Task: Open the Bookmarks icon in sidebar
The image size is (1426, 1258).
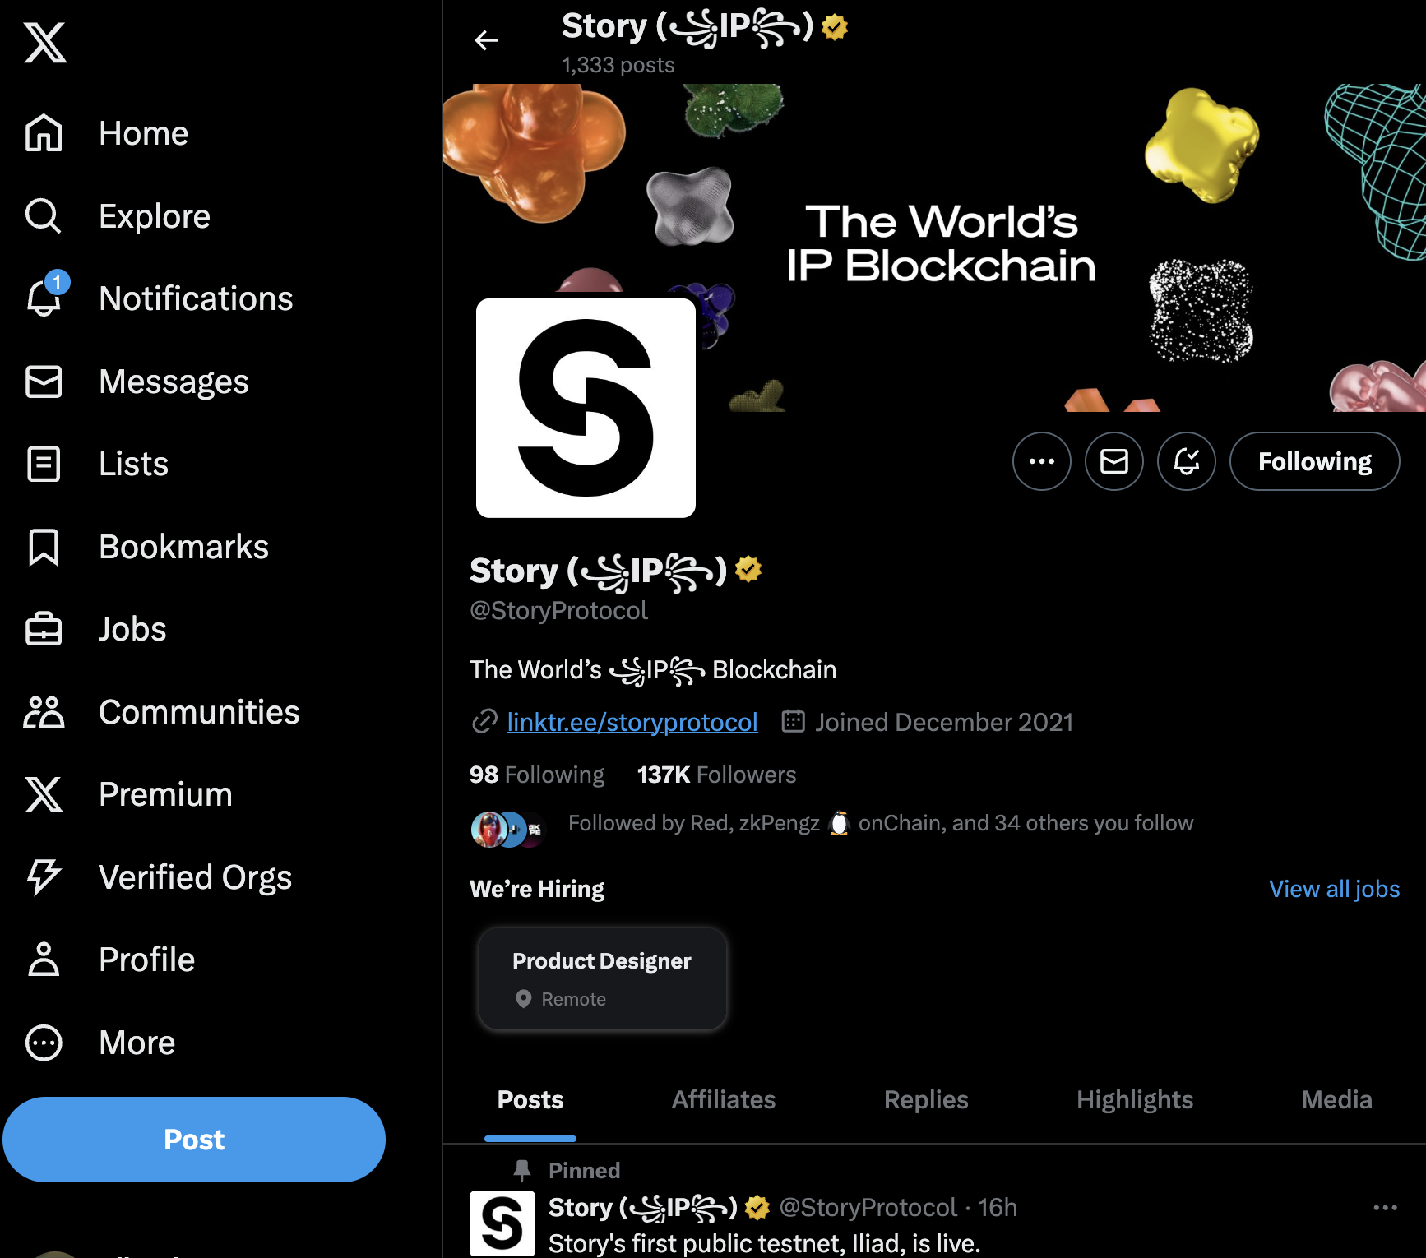Action: 44,547
